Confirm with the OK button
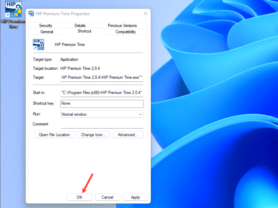278x208 pixels. coord(79,197)
